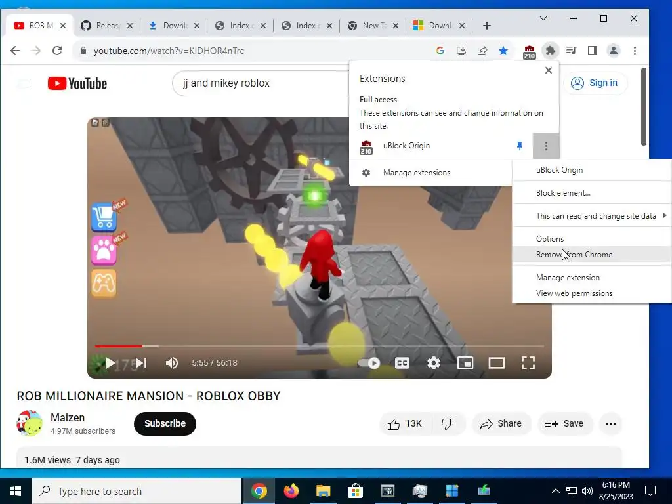The width and height of the screenshot is (672, 504).
Task: Enter full screen video mode
Action: 528,363
